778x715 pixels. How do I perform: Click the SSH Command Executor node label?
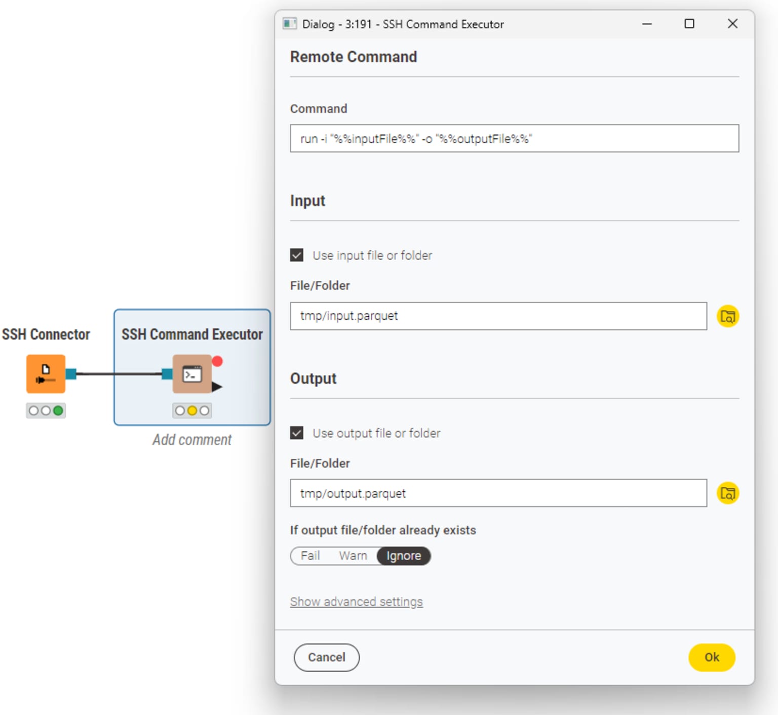pyautogui.click(x=192, y=334)
